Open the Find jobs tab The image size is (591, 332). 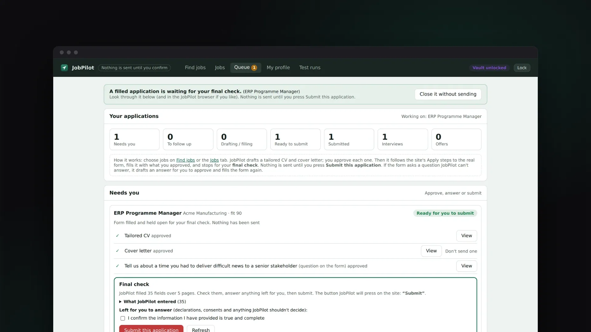[195, 68]
